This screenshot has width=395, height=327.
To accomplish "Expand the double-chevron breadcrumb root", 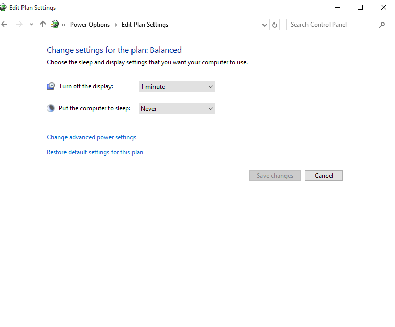I will [64, 25].
